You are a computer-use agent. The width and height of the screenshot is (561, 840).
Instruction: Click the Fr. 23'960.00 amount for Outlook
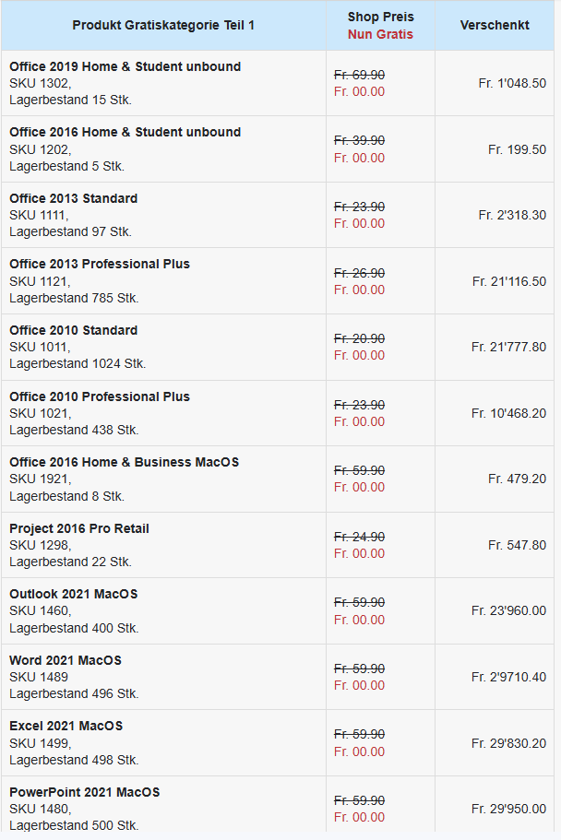[508, 610]
